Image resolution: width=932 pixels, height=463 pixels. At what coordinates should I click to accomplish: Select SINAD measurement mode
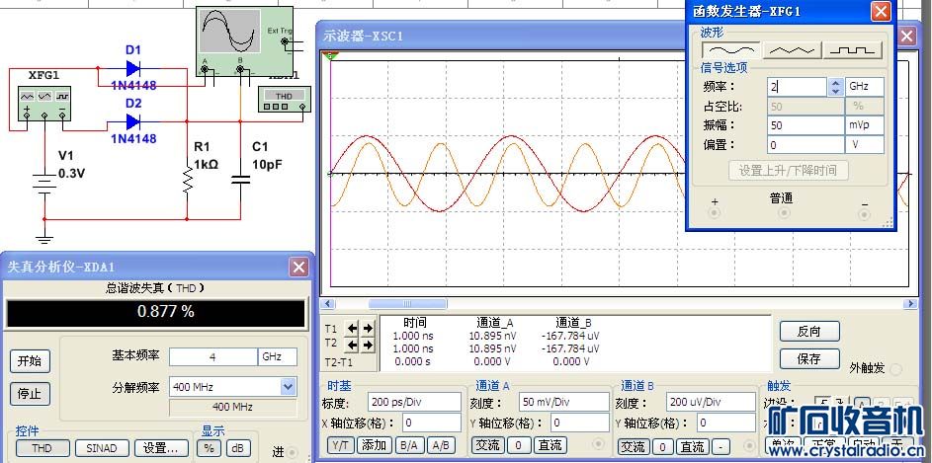(x=101, y=448)
